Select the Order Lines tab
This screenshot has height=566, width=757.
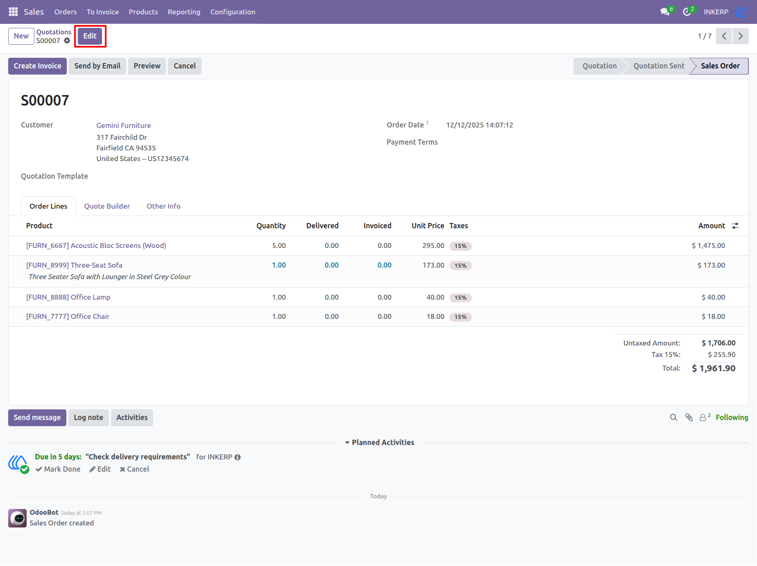click(x=48, y=206)
